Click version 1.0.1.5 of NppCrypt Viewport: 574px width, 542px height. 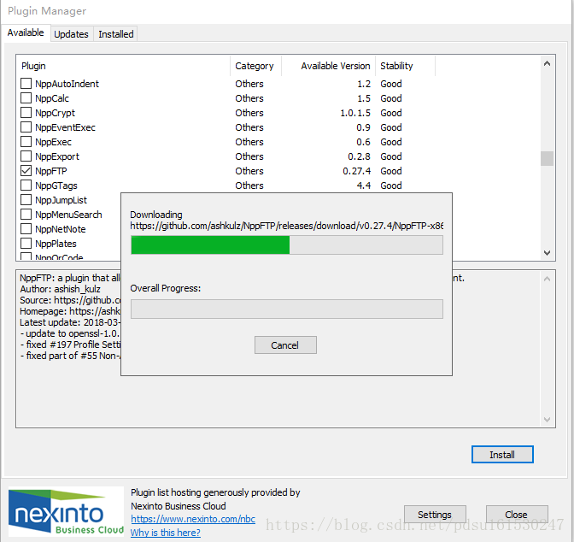pos(355,113)
